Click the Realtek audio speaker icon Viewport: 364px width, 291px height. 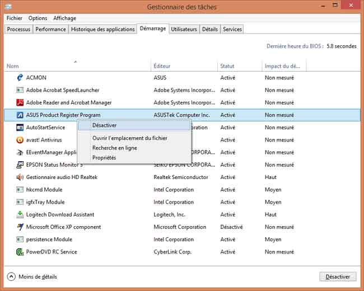pos(20,177)
